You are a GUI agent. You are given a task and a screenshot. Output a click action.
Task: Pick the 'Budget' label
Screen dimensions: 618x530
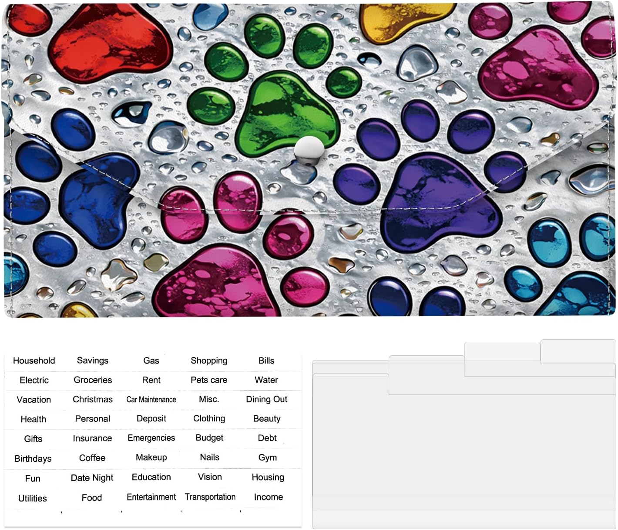pyautogui.click(x=209, y=438)
